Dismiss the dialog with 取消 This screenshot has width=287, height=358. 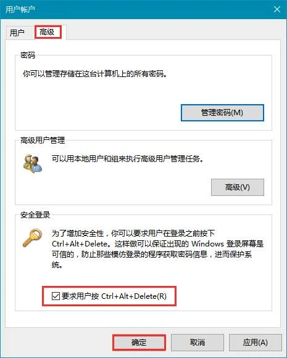coord(198,342)
